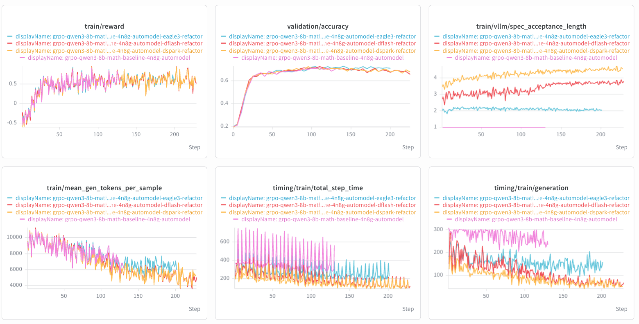
Task: Click blue eagle3 legend color dash in timing/train/generation chart
Action: 437,198
